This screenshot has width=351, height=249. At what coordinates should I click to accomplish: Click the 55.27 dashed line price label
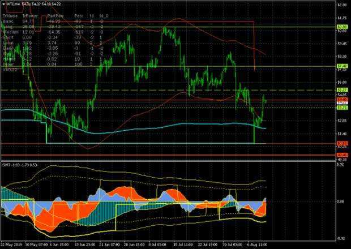(341, 90)
